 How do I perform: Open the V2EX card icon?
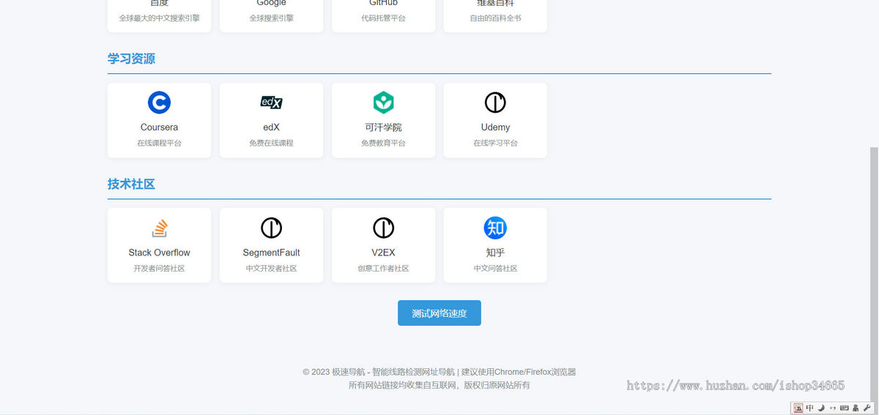coord(383,228)
